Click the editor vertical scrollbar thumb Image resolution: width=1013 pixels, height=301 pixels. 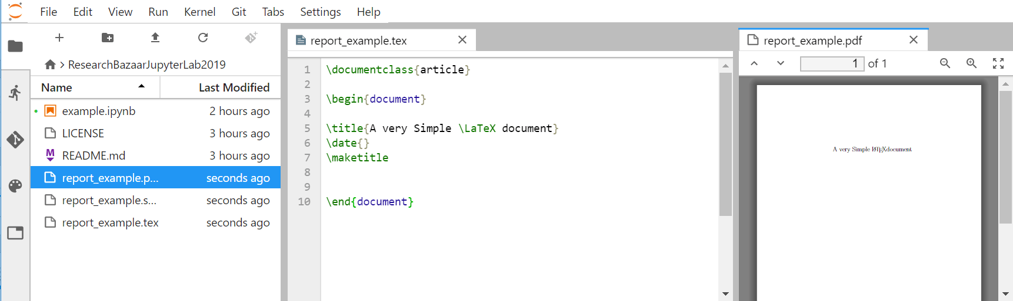coord(725,144)
